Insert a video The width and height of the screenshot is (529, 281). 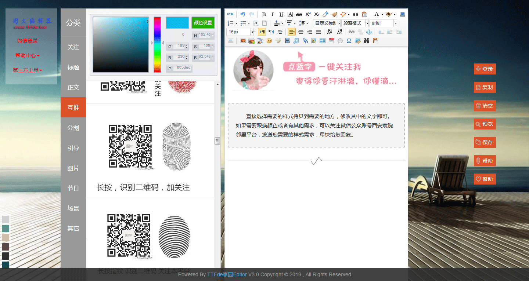[287, 41]
